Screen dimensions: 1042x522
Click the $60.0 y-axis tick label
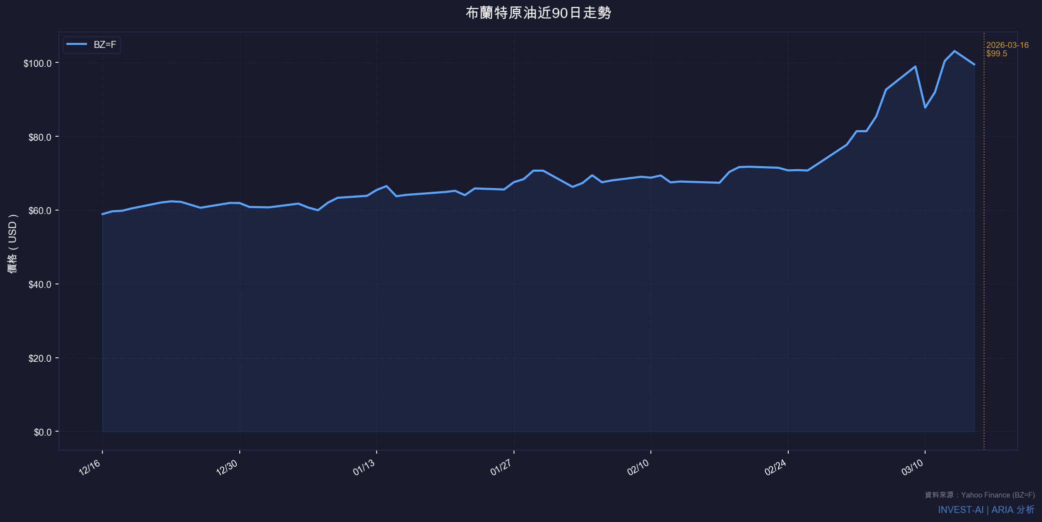point(40,211)
